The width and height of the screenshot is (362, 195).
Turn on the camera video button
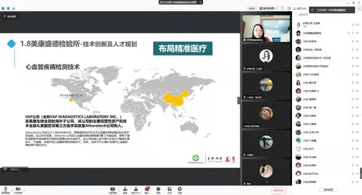18,190
